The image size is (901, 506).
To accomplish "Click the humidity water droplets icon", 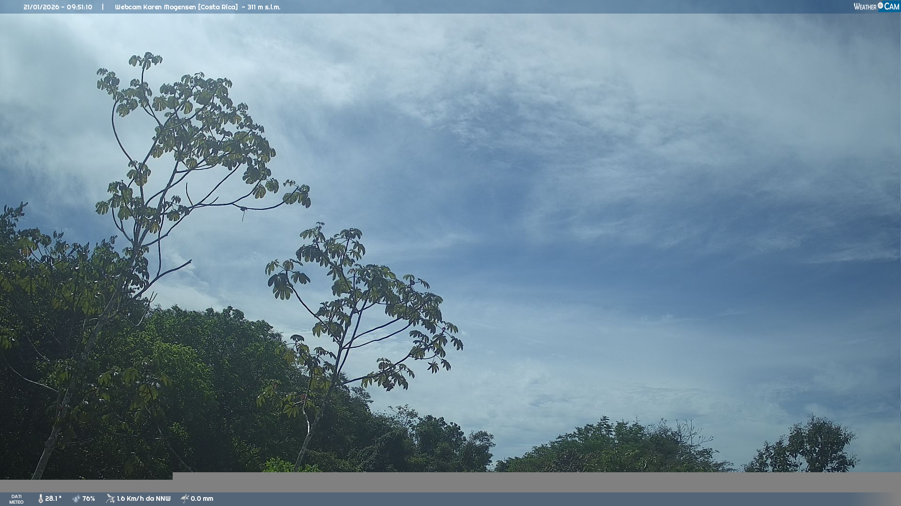I will click(x=76, y=499).
